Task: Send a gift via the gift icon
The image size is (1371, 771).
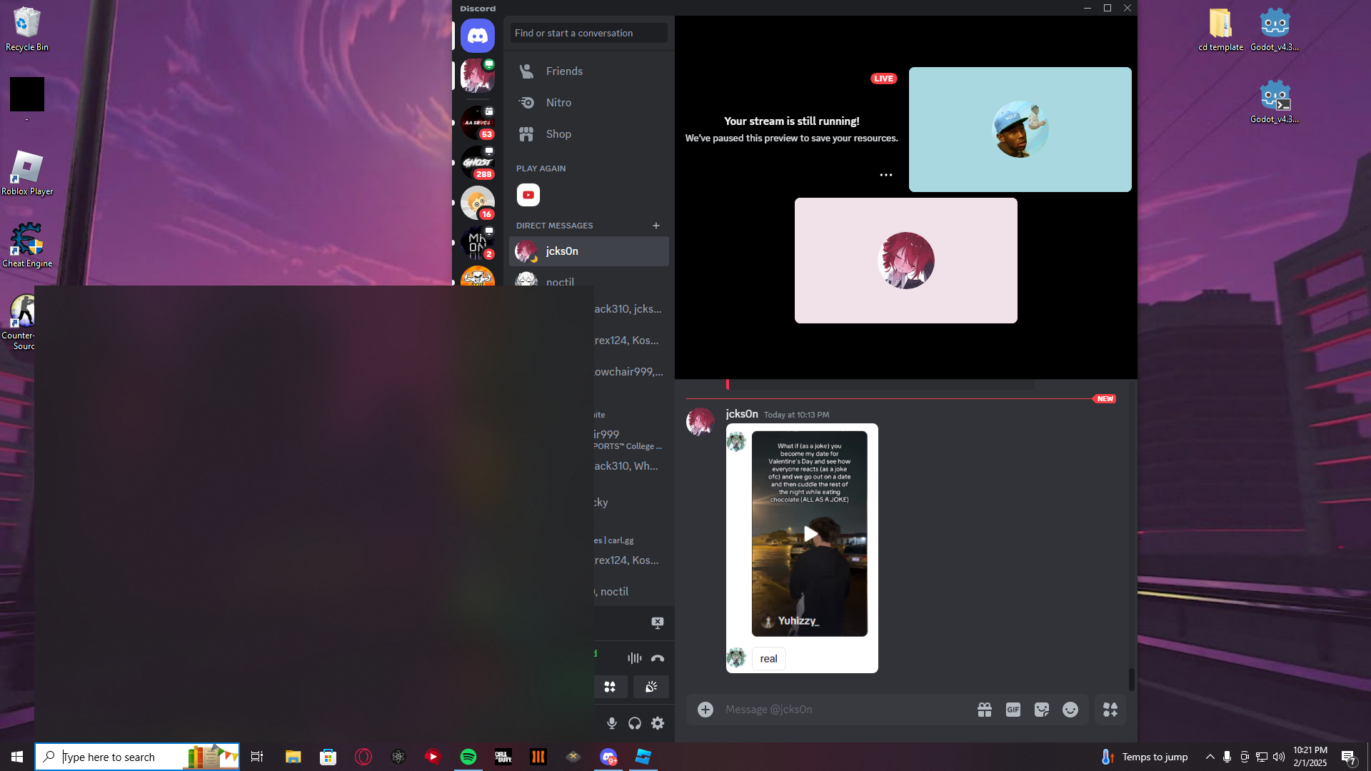Action: click(985, 710)
